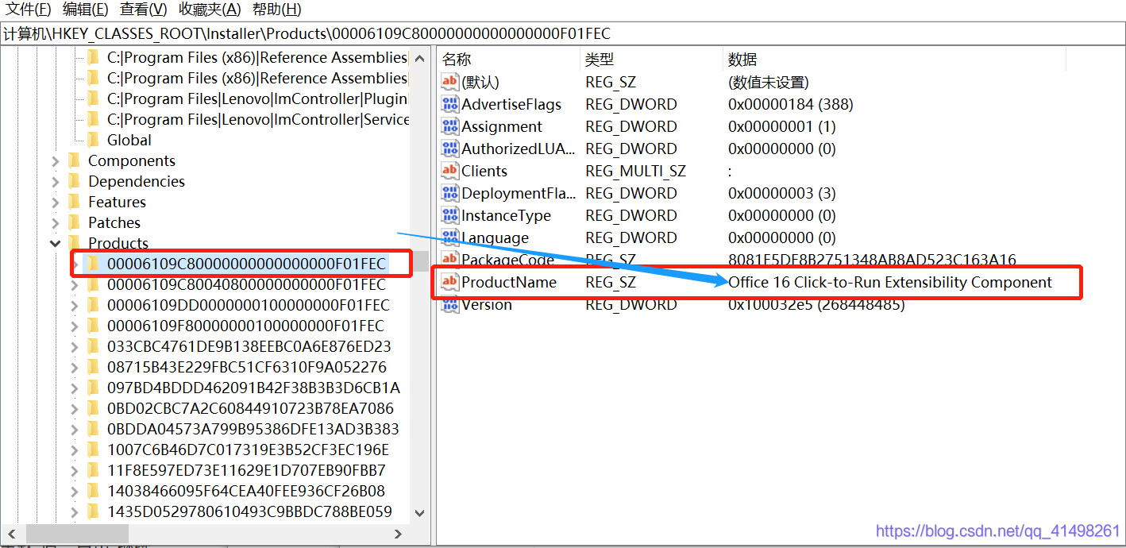This screenshot has width=1126, height=548.
Task: Click folder icon of 14038466095F64CEA40FEE936CF26B08
Action: 94,491
